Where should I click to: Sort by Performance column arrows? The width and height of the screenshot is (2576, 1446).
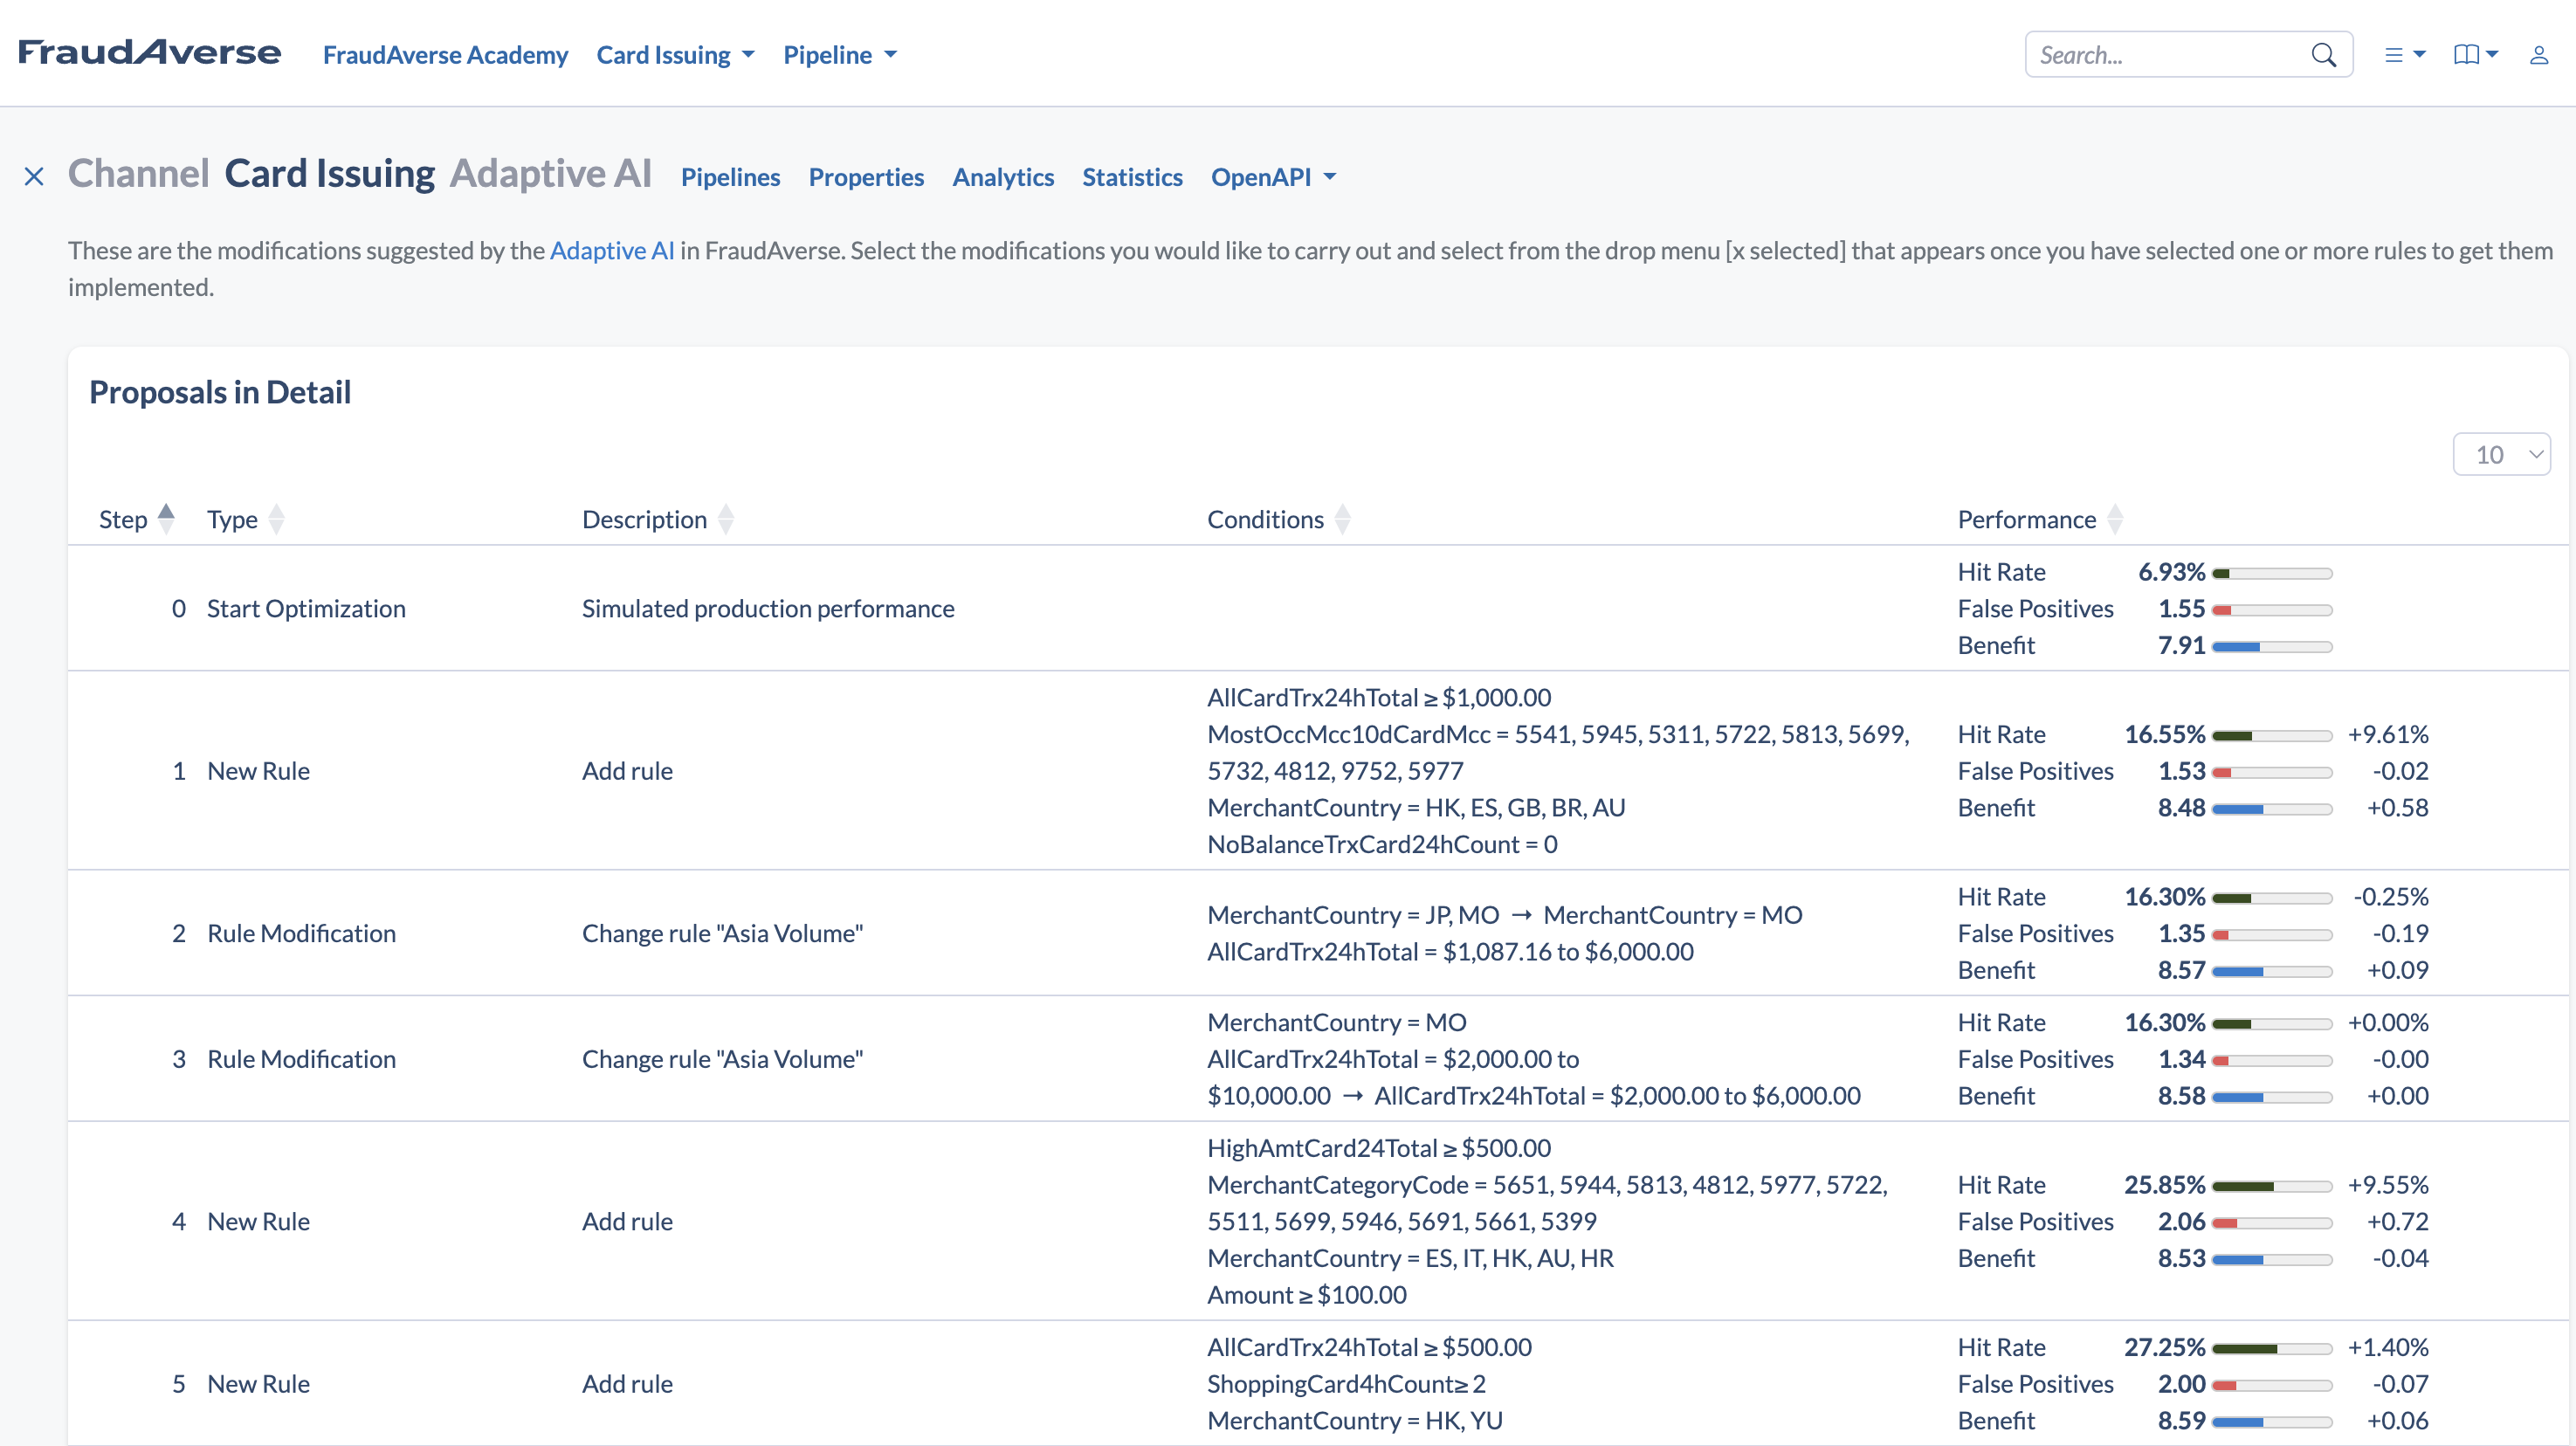tap(2115, 519)
